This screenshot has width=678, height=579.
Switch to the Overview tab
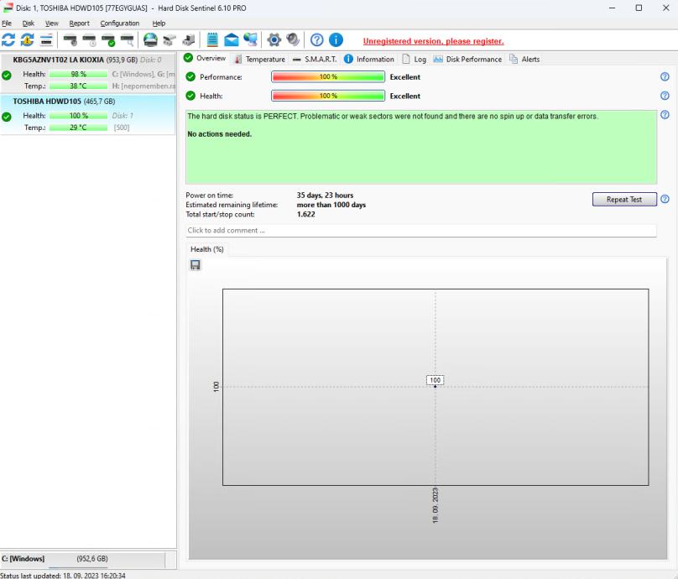click(x=205, y=59)
